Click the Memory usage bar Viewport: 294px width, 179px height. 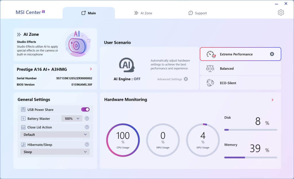point(251,158)
